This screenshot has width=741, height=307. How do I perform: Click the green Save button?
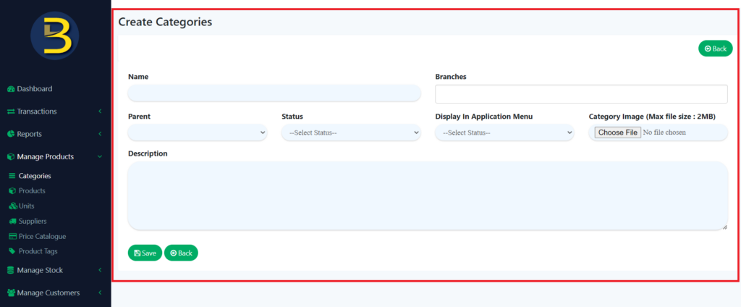pos(145,253)
